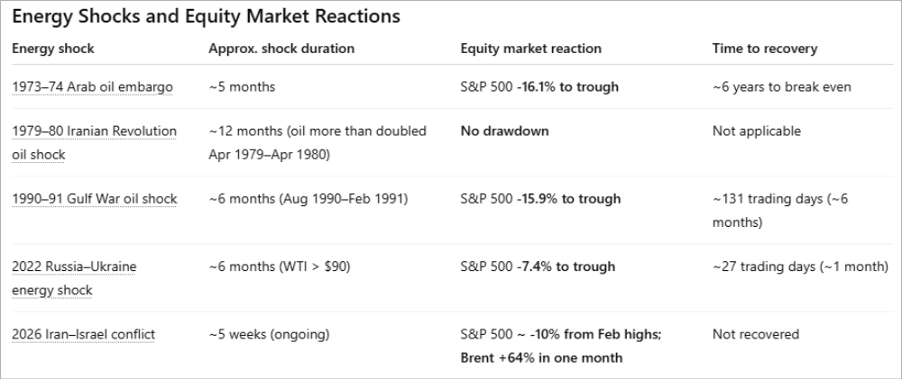
Task: Select the ~5 weeks (ongoing) duration cell
Action: tap(269, 334)
